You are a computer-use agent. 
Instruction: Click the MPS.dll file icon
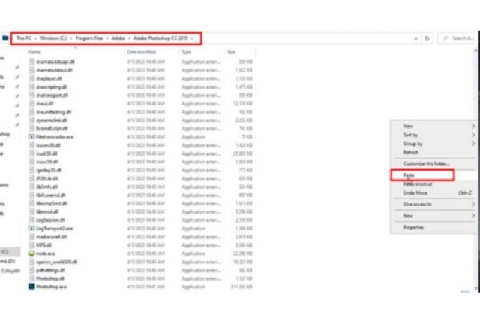[x=32, y=245]
